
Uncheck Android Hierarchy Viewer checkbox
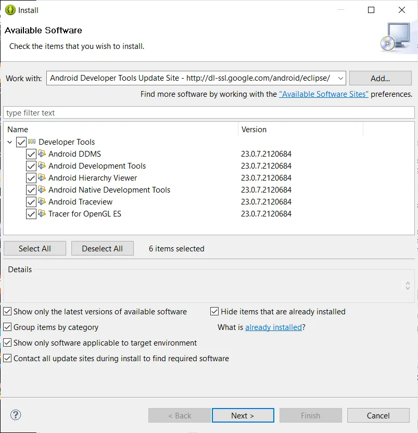[x=31, y=178]
